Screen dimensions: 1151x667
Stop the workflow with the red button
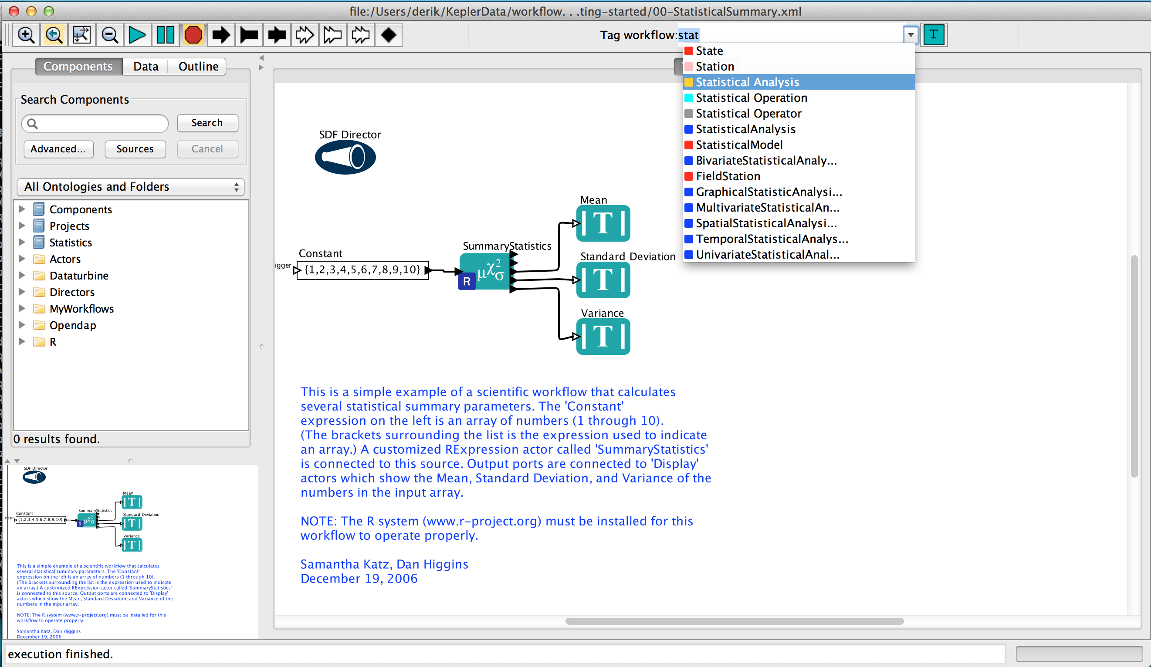(193, 35)
